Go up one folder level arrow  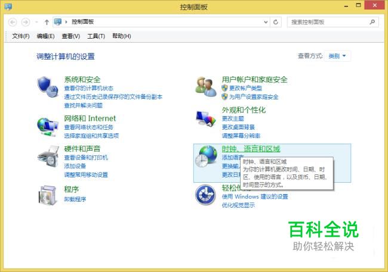pyautogui.click(x=47, y=22)
